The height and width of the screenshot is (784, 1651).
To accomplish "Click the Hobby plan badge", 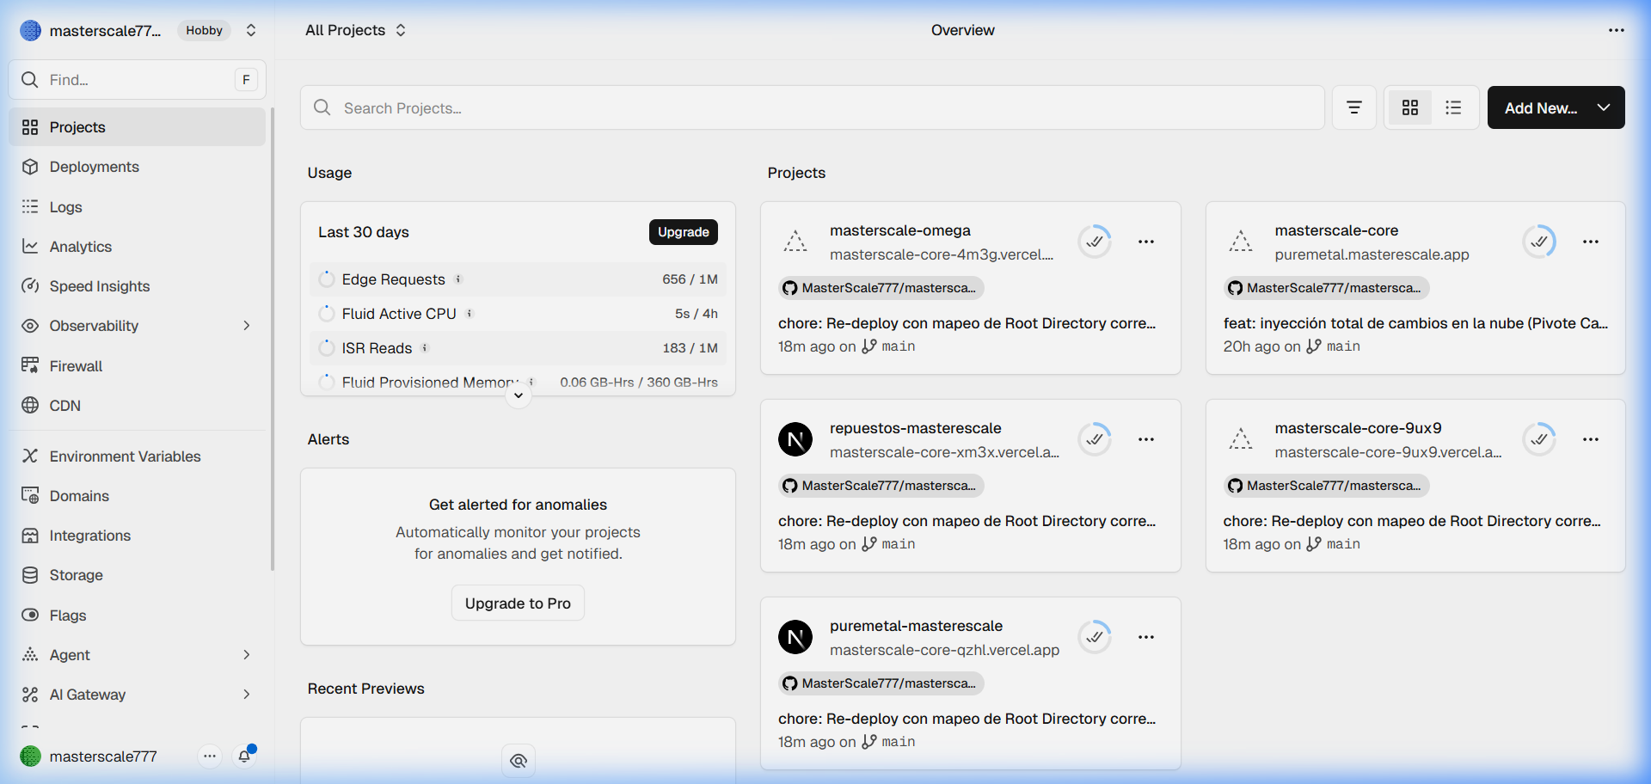I will (205, 30).
